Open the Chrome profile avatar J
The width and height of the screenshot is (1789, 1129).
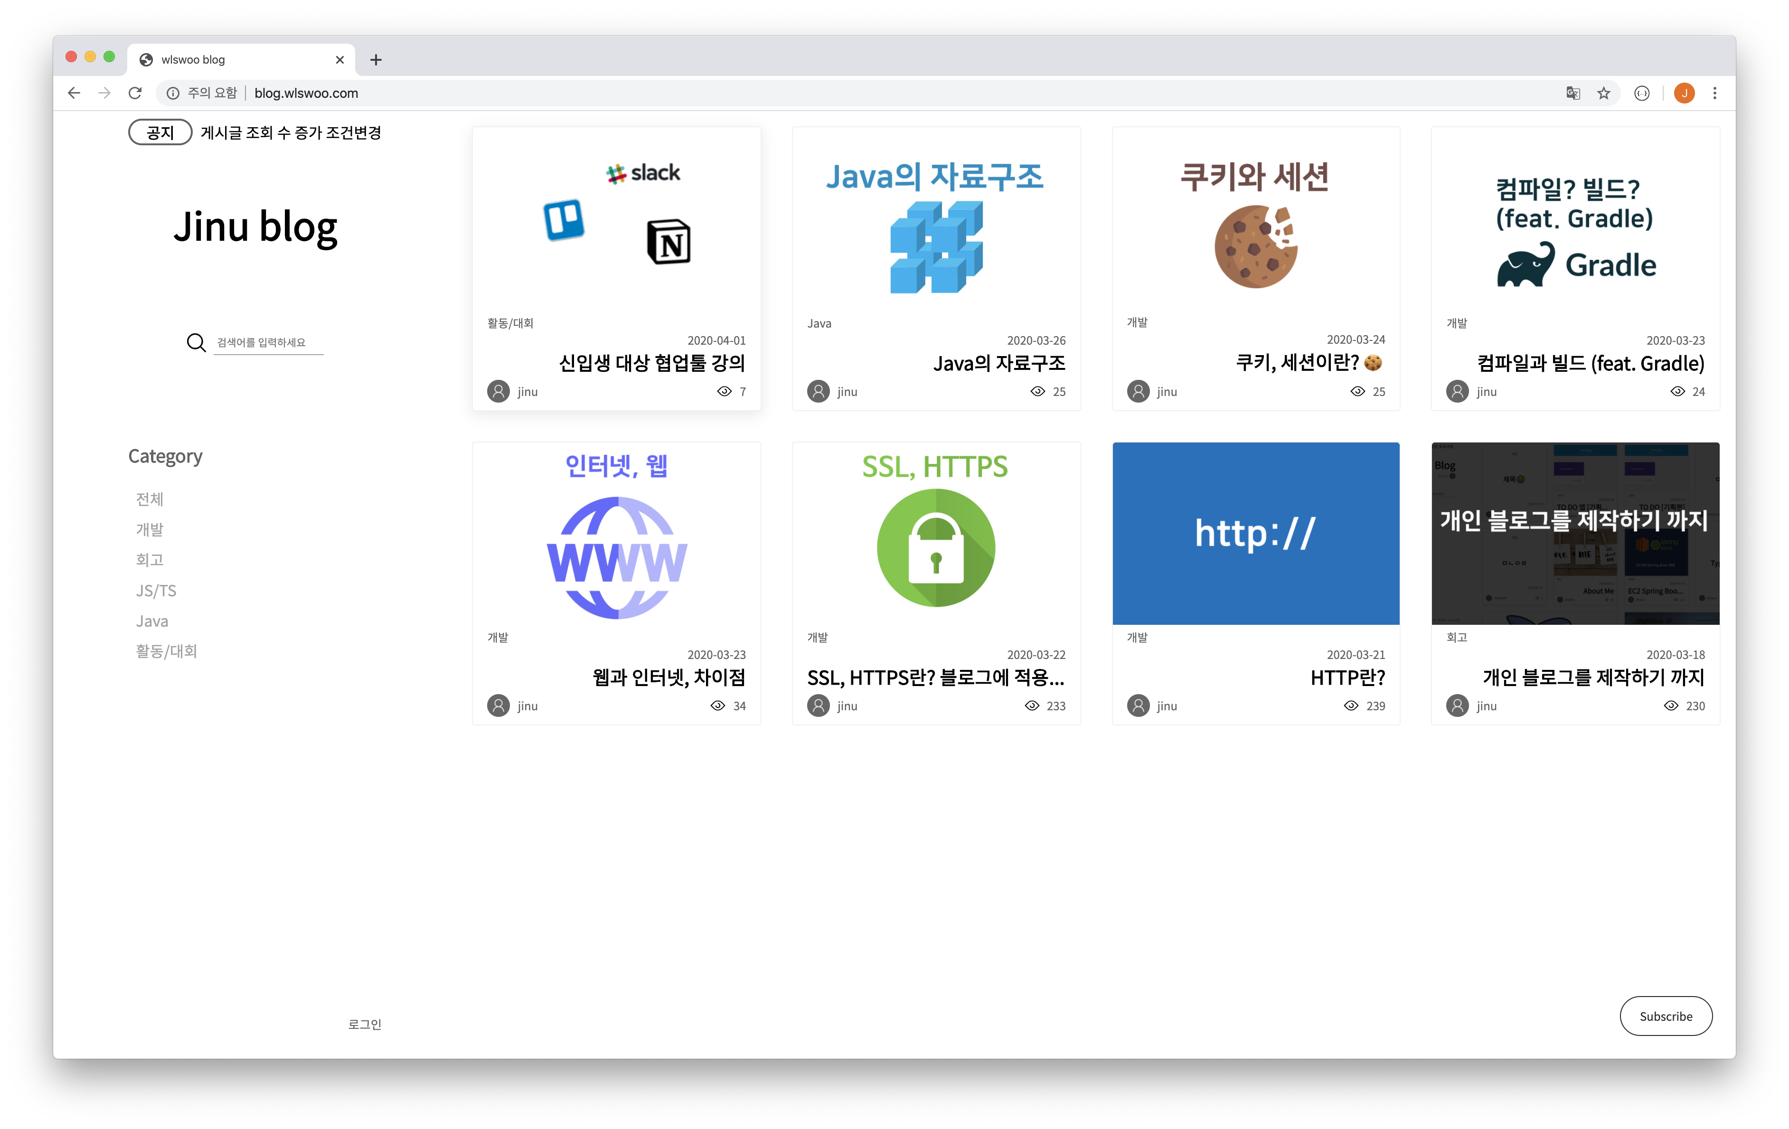(x=1684, y=93)
